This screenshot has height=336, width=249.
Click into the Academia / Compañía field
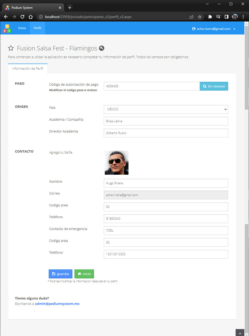[x=166, y=121]
